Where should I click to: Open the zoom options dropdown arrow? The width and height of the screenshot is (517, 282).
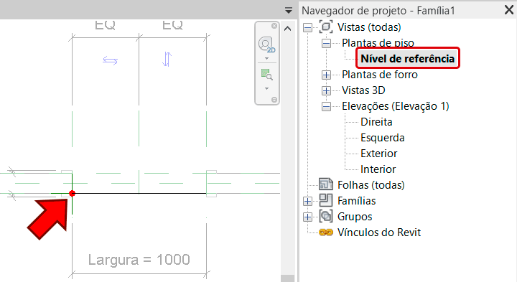point(266,89)
